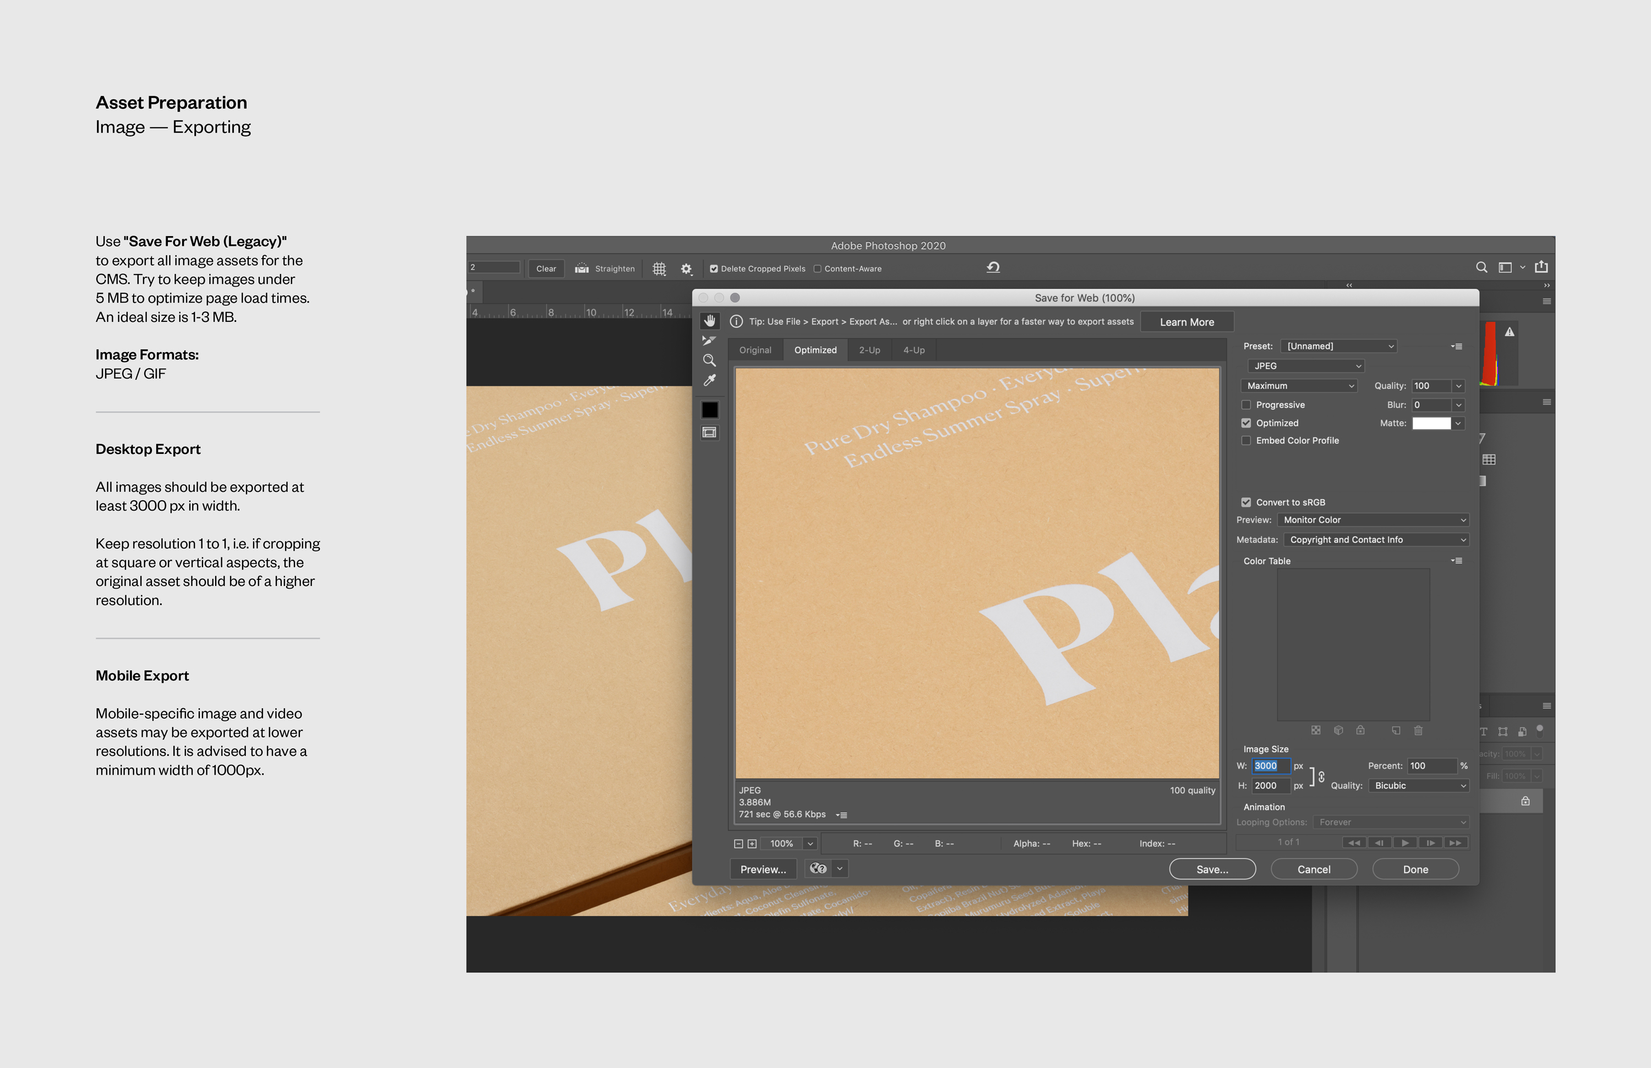Click the Save... button

point(1212,870)
